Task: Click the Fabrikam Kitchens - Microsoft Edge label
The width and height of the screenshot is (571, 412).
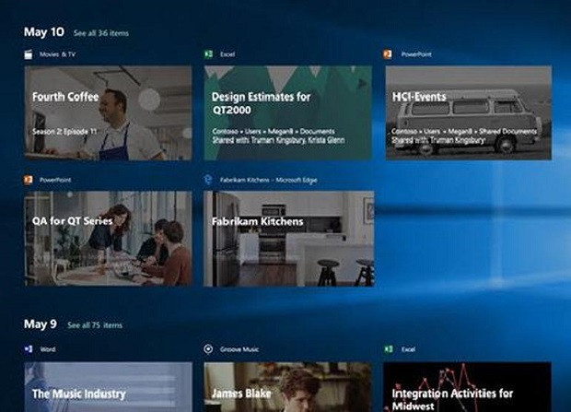Action: tap(268, 180)
